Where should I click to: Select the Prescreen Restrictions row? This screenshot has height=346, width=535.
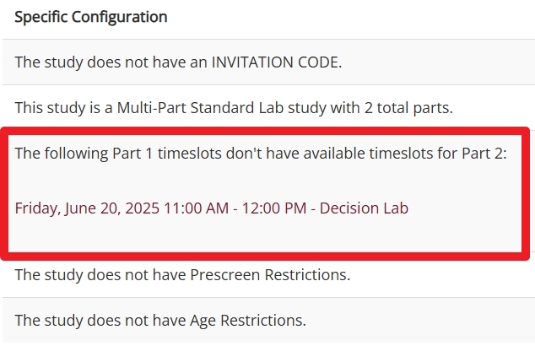pyautogui.click(x=269, y=274)
